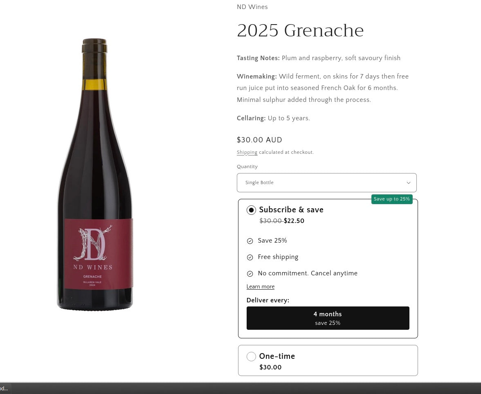This screenshot has height=394, width=481.
Task: Click the $30.00 AUD regular price
Action: tap(259, 140)
